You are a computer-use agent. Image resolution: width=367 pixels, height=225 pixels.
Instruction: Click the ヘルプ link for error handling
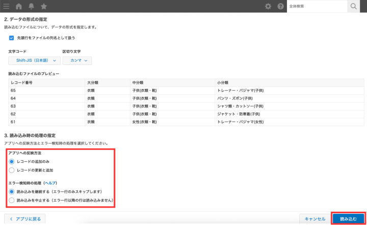(50, 183)
